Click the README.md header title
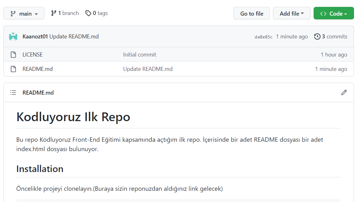Screen dimensions: 359x202 (x=38, y=92)
